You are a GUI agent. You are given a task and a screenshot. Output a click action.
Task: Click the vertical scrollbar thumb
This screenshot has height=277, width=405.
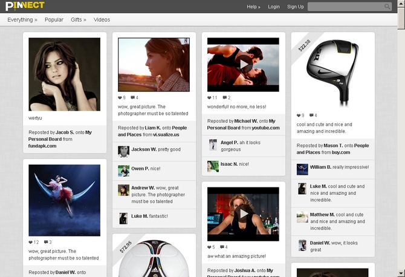[401, 19]
